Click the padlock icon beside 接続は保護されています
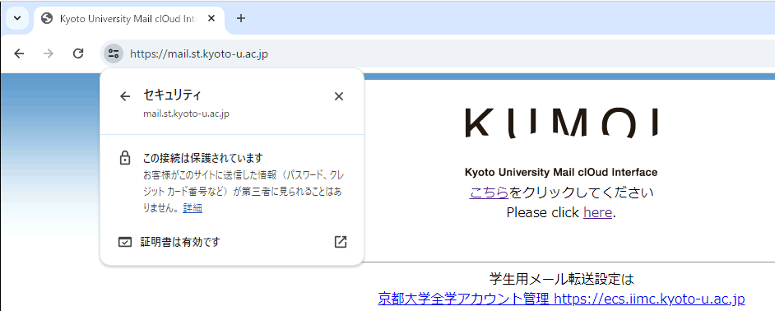This screenshot has height=311, width=775. [125, 158]
